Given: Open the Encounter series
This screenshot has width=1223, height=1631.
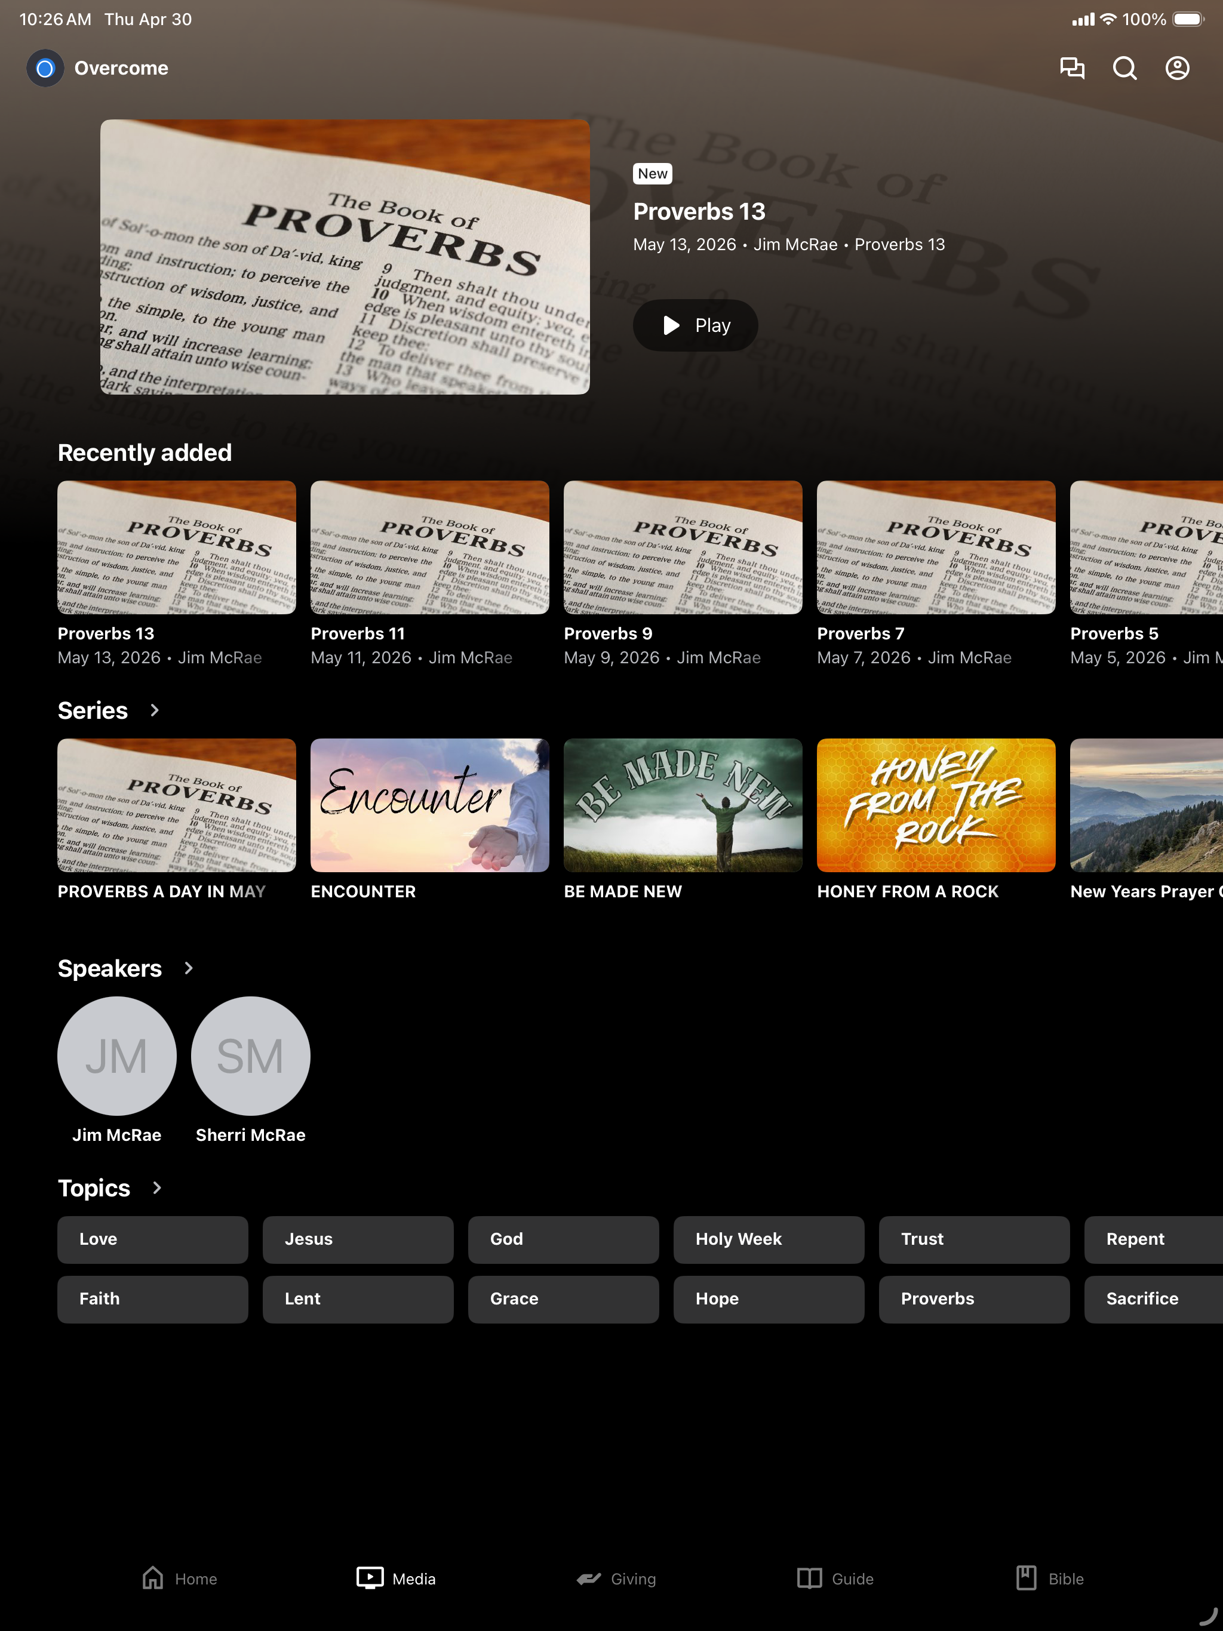Looking at the screenshot, I should 430,805.
